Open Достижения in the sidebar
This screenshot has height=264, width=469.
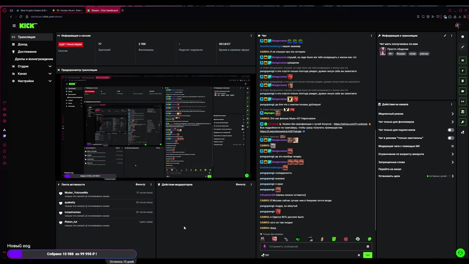32,52
